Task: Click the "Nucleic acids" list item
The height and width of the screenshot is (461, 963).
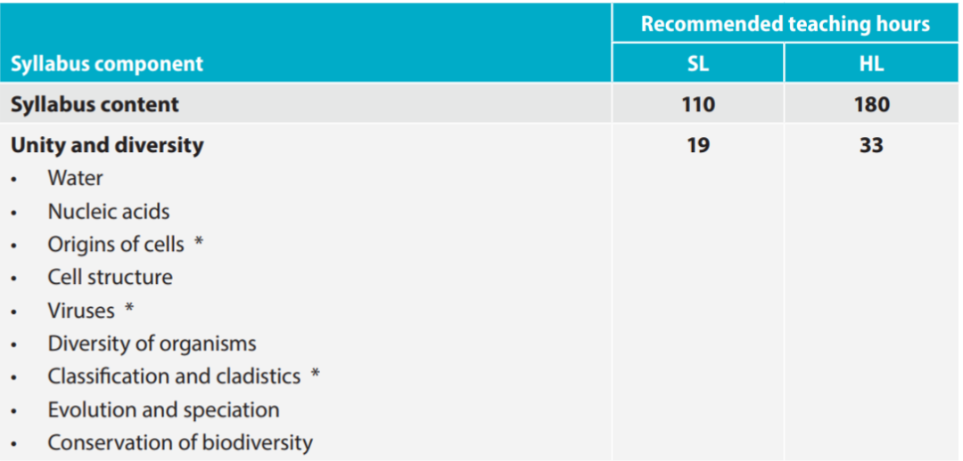Action: coord(109,212)
